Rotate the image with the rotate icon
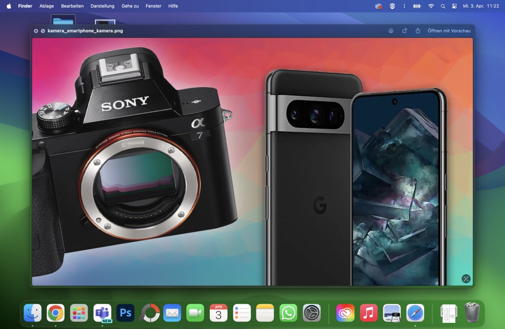 point(404,31)
